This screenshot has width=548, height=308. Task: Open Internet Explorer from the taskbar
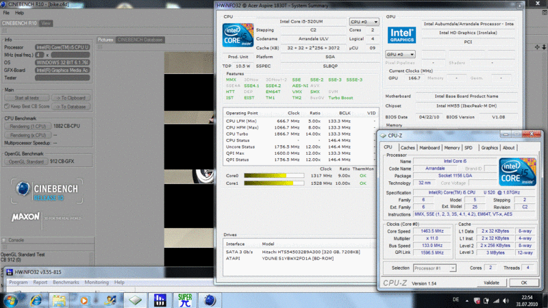coord(36,300)
